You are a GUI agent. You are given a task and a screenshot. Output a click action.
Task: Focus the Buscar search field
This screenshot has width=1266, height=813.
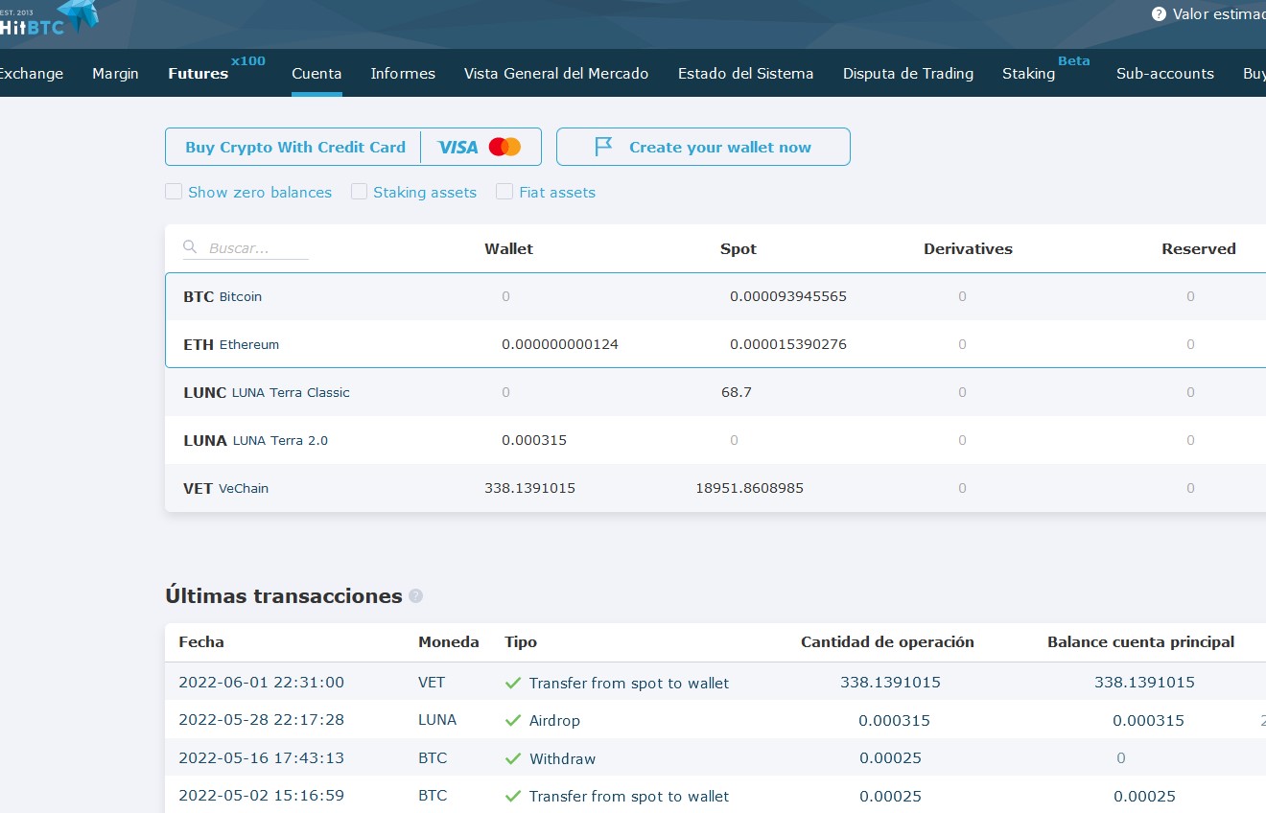pyautogui.click(x=258, y=248)
